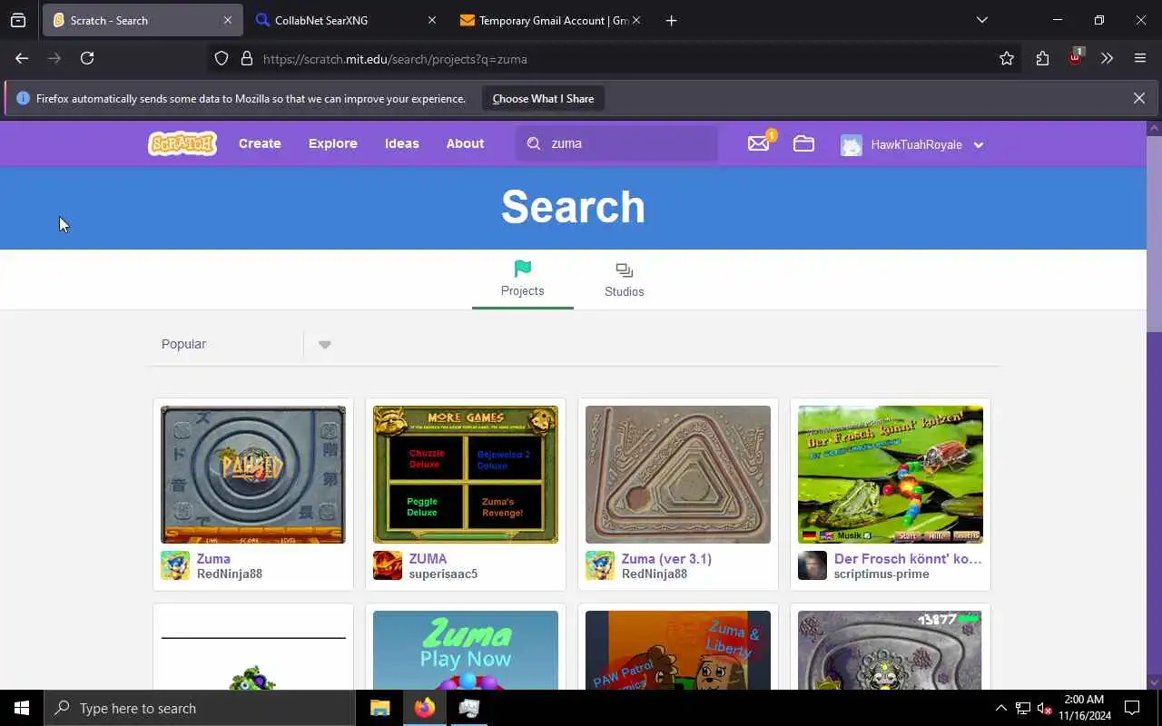This screenshot has height=726, width=1162.
Task: Click the search magnifier icon in Scratch navbar
Action: pos(534,143)
